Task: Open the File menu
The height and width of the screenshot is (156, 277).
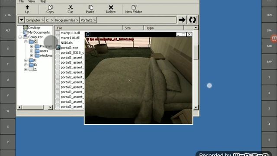Action: pyautogui.click(x=21, y=1)
